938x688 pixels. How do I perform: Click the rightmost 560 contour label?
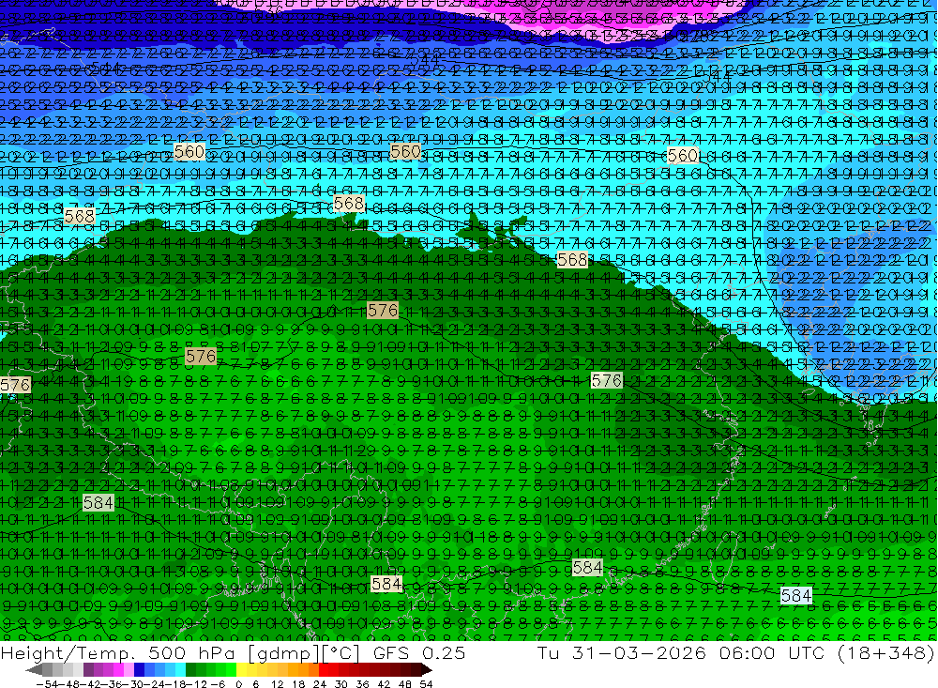click(683, 156)
